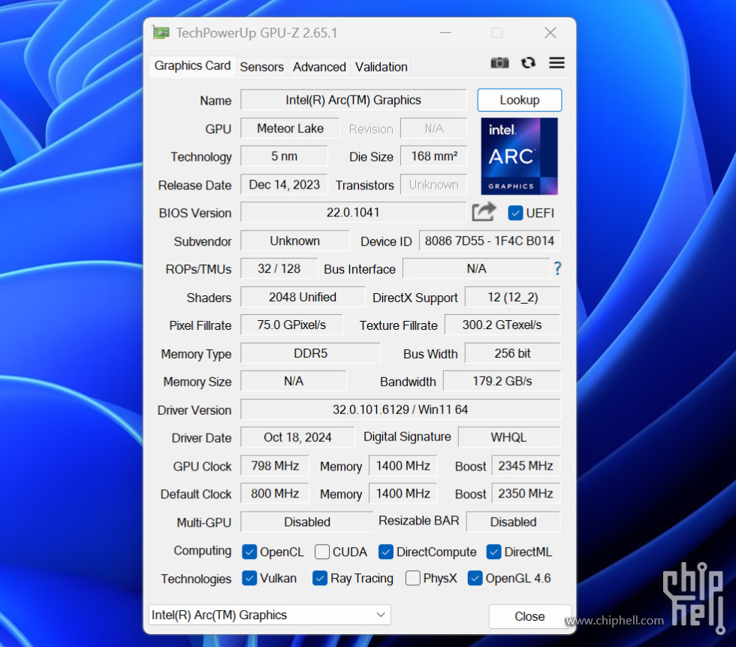The height and width of the screenshot is (647, 736).
Task: Click the Pixel Fillrate value 75.0 GPixel/s
Action: click(291, 325)
